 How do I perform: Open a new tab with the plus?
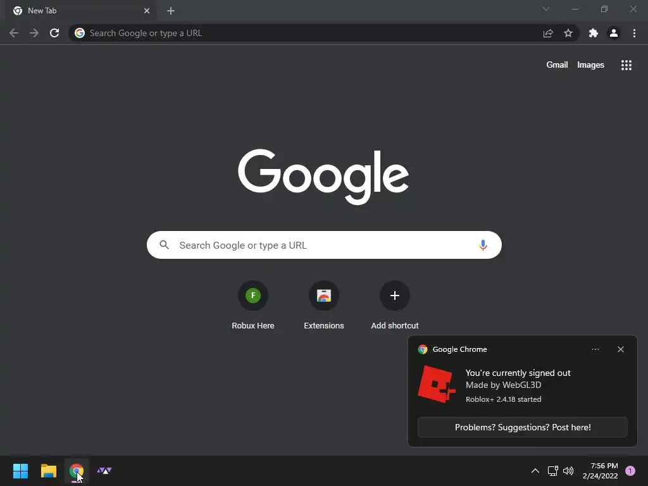171,11
